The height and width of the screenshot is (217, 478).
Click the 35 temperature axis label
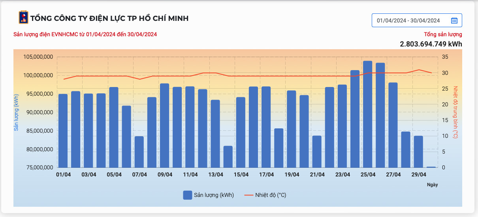(x=445, y=57)
